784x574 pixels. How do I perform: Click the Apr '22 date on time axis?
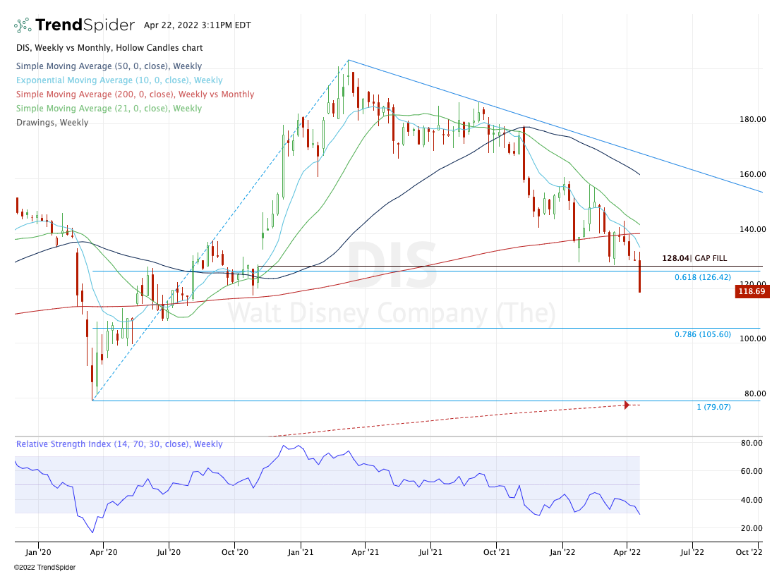[627, 553]
